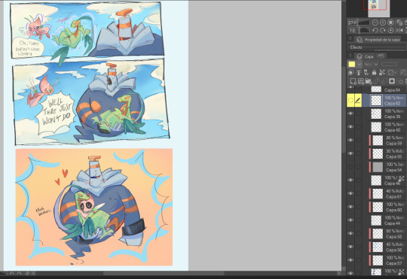Click the yellow layer color swatch
The width and height of the screenshot is (407, 279).
coord(352,64)
